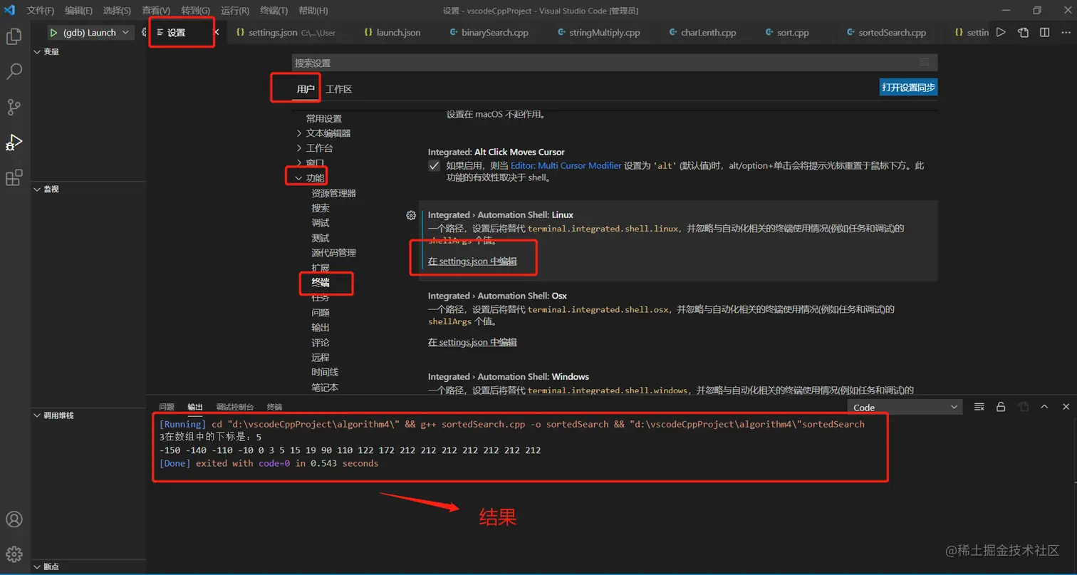1077x575 pixels.
Task: Open the 查看(V) menu
Action: [x=156, y=11]
